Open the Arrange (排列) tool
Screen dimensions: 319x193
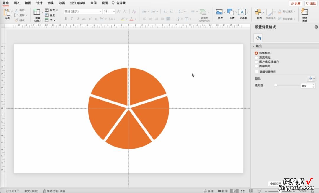tap(258, 12)
